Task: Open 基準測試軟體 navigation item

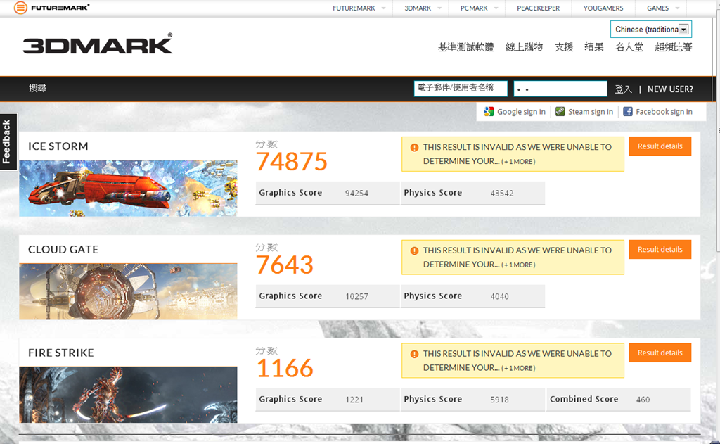Action: (465, 47)
